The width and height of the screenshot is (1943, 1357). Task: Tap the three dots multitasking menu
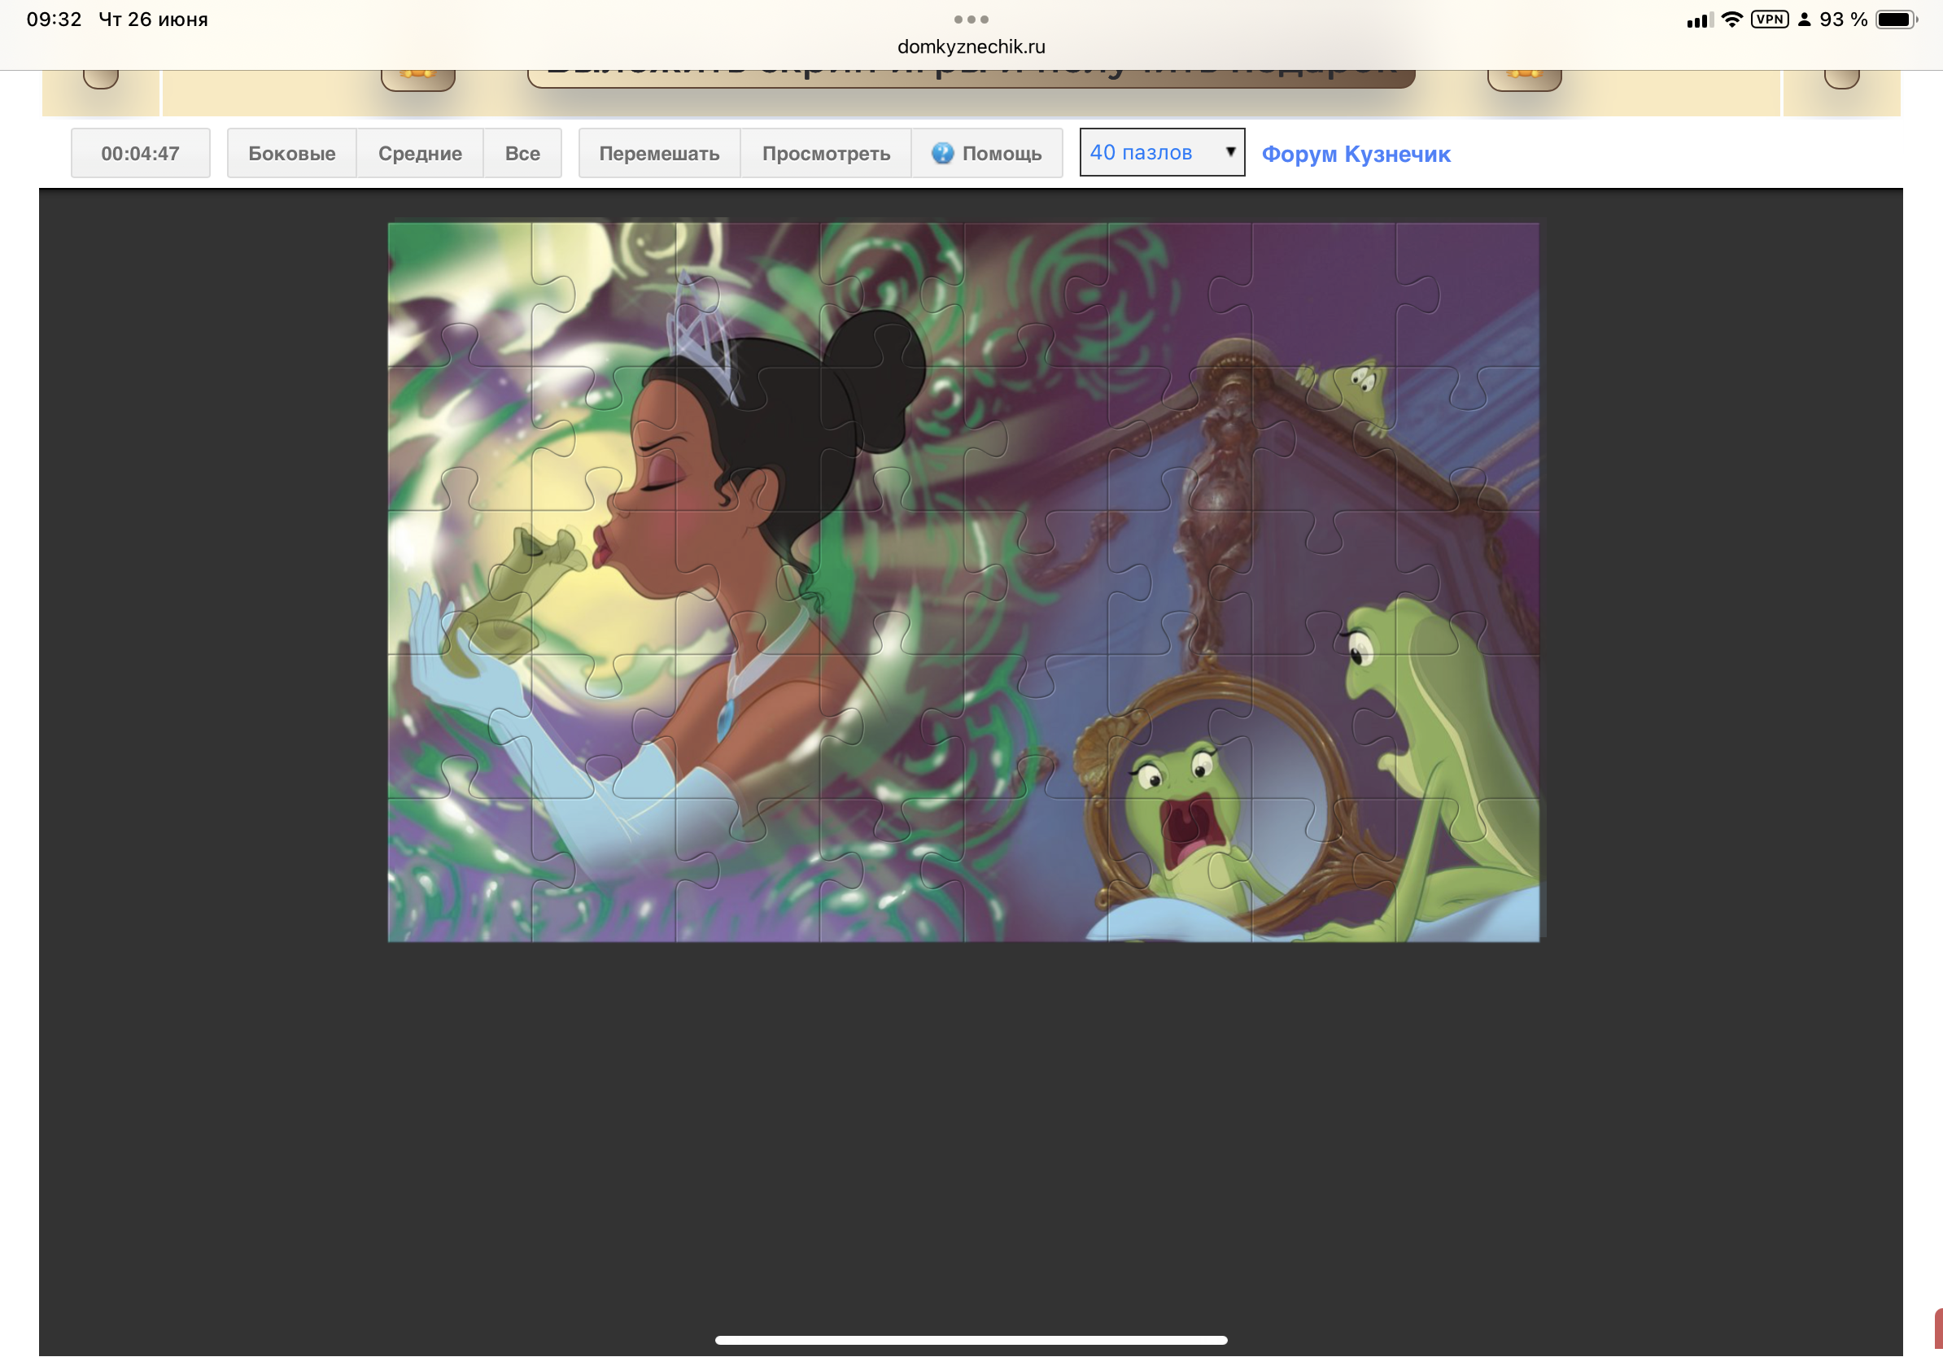[971, 20]
